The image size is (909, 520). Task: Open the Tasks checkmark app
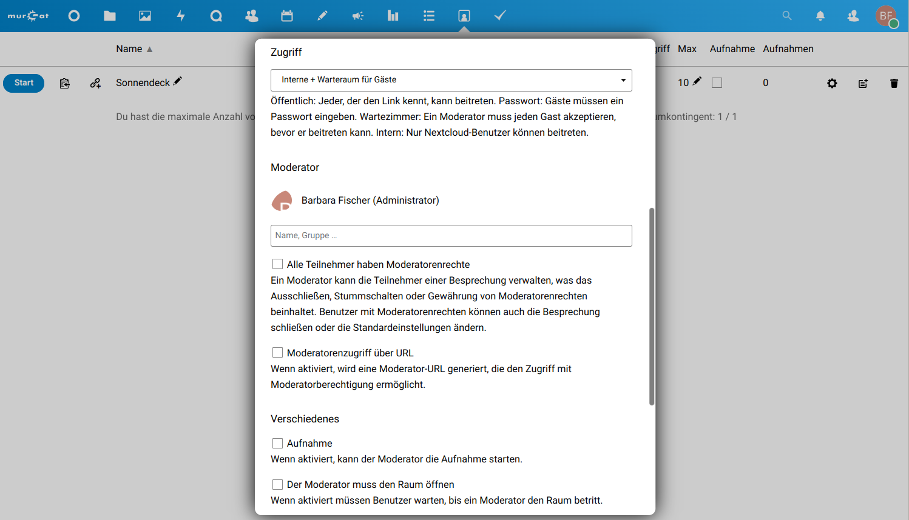point(500,16)
